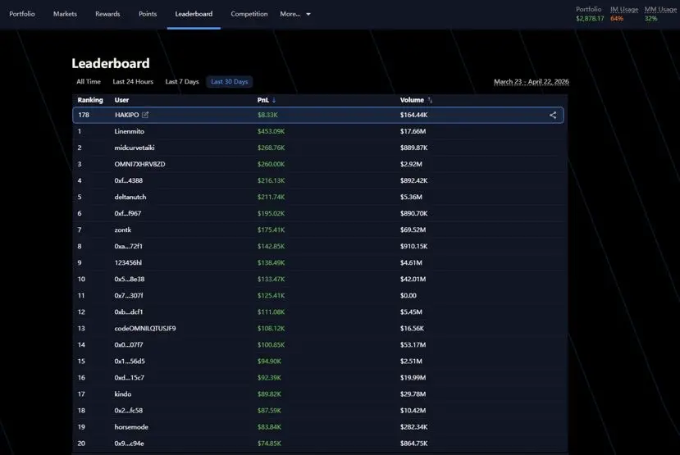
Task: Click the share icon in HAKIPO row
Action: pos(553,115)
